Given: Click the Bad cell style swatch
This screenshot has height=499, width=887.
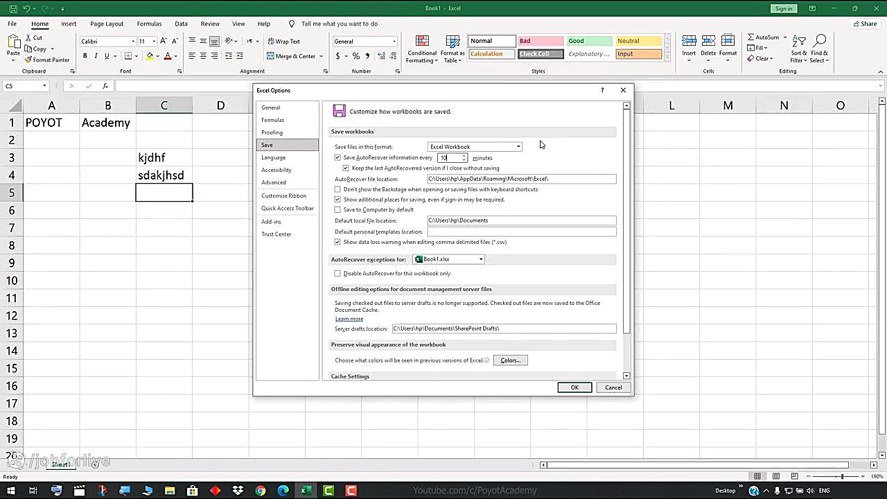Looking at the screenshot, I should point(541,41).
